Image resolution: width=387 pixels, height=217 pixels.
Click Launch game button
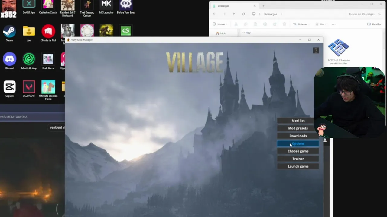298,166
